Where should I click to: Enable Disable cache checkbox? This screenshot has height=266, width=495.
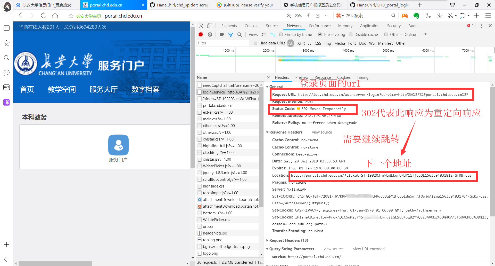351,34
